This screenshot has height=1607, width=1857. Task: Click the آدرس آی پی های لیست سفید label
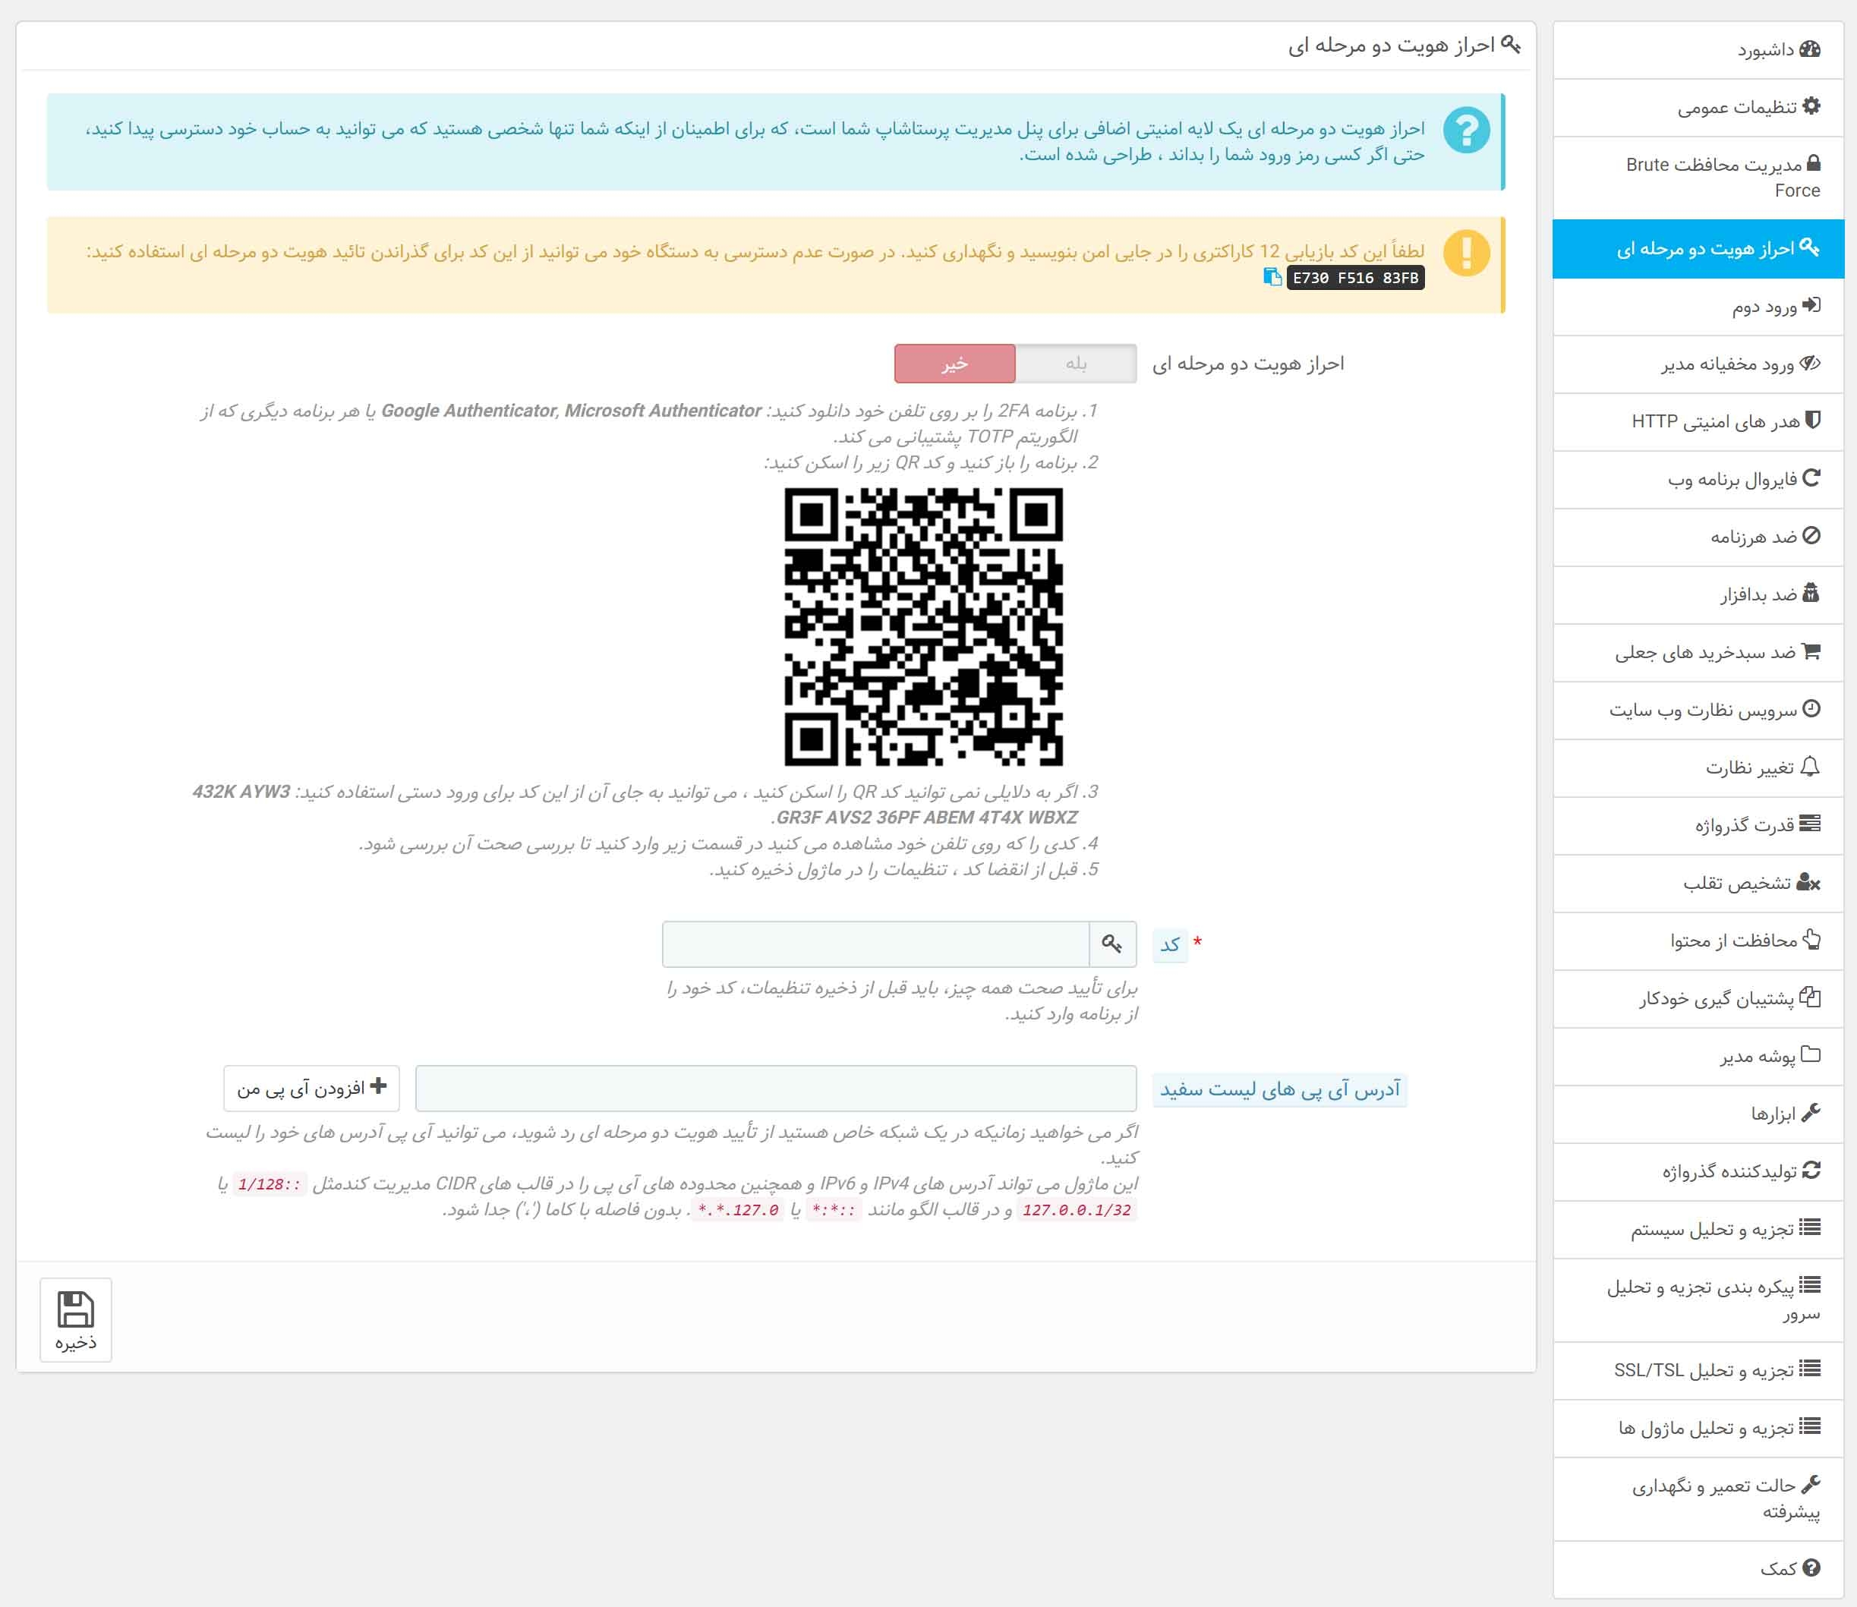(x=1279, y=1089)
